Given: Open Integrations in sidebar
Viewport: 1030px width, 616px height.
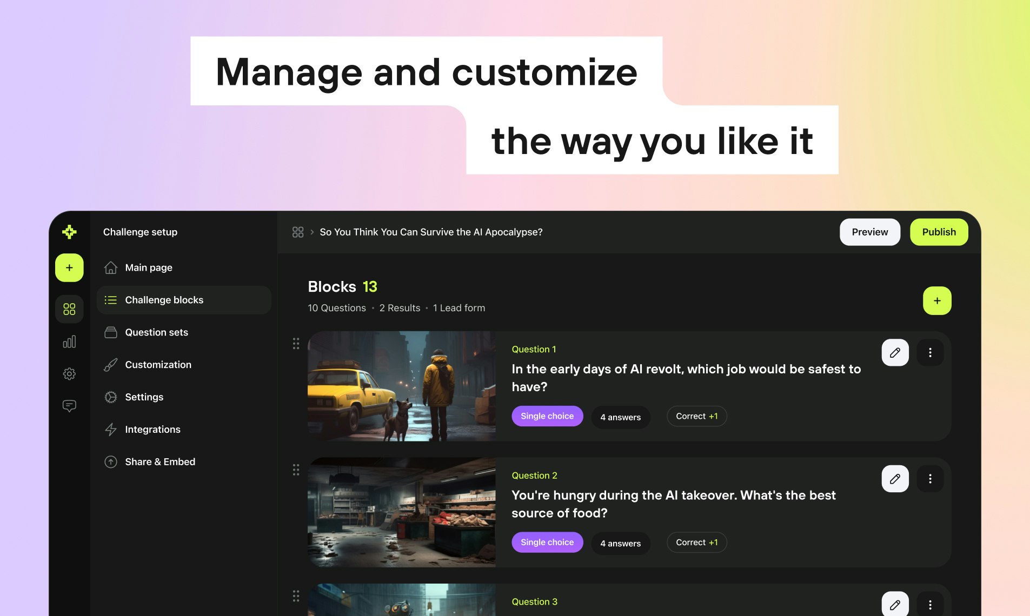Looking at the screenshot, I should pos(184,430).
